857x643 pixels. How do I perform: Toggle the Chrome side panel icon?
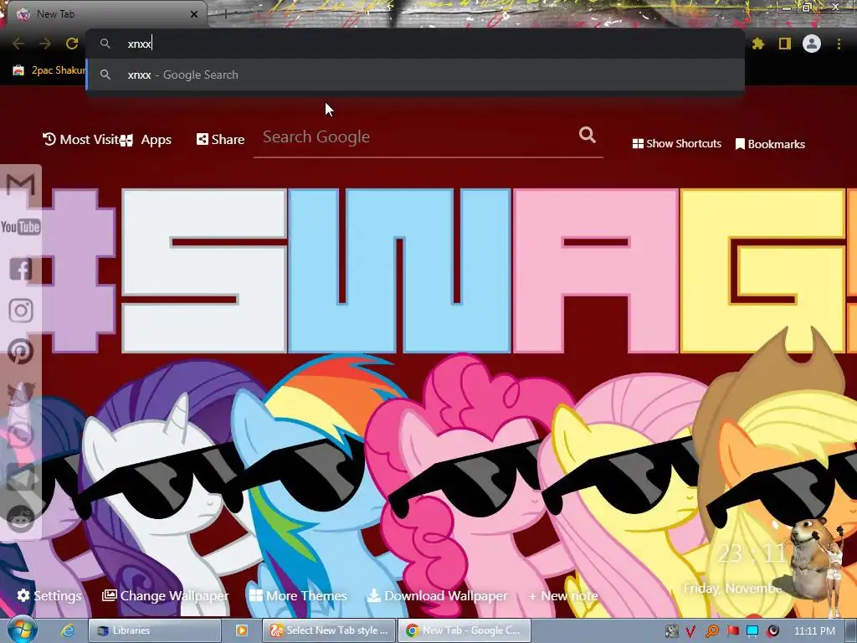785,44
